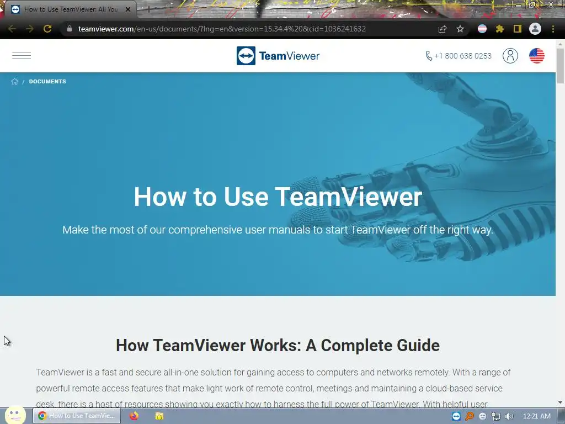Bookmark this page with the star
The width and height of the screenshot is (565, 424).
coord(460,29)
